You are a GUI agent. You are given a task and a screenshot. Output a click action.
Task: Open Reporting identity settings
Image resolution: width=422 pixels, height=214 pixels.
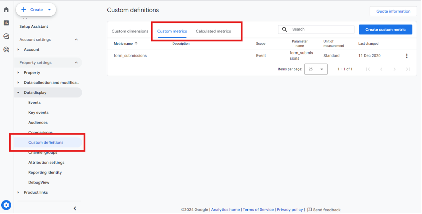coord(45,172)
